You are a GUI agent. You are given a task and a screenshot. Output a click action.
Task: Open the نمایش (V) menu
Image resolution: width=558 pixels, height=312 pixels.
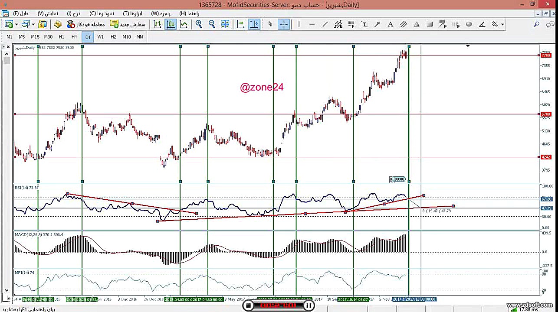pyautogui.click(x=48, y=13)
